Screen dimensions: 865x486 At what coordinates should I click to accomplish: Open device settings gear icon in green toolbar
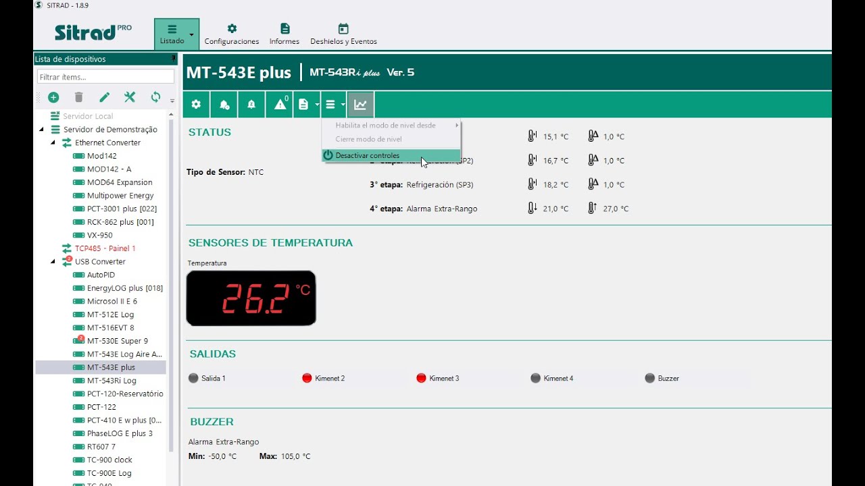pos(196,105)
